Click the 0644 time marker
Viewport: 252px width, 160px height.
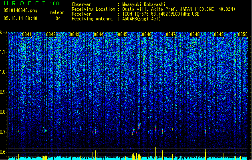pos(99,34)
